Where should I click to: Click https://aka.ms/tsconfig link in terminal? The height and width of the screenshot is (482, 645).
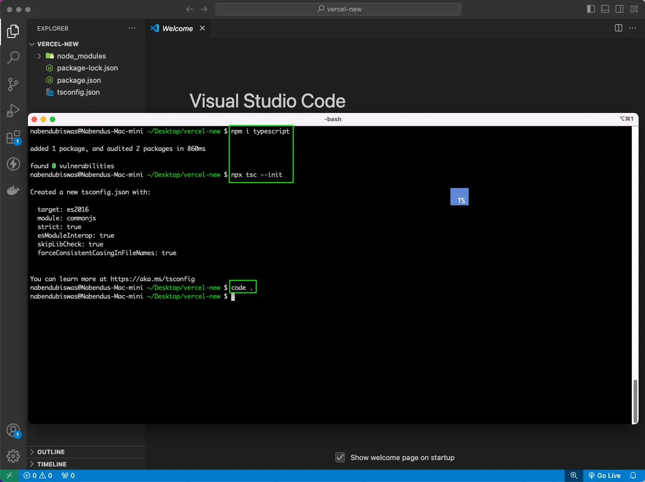tap(153, 279)
